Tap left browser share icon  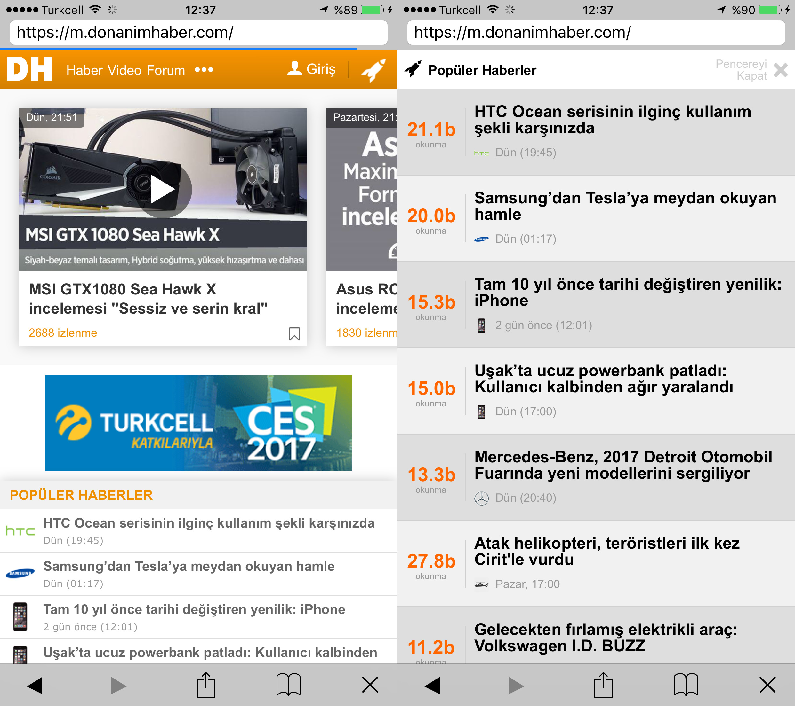(x=206, y=684)
